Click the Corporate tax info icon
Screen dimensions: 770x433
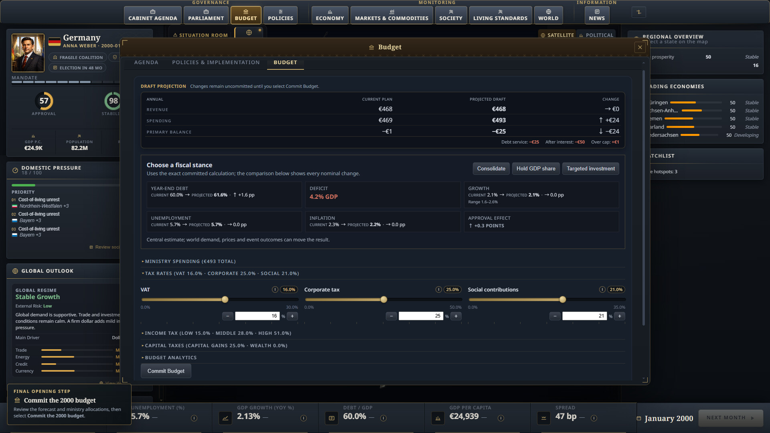tap(439, 289)
